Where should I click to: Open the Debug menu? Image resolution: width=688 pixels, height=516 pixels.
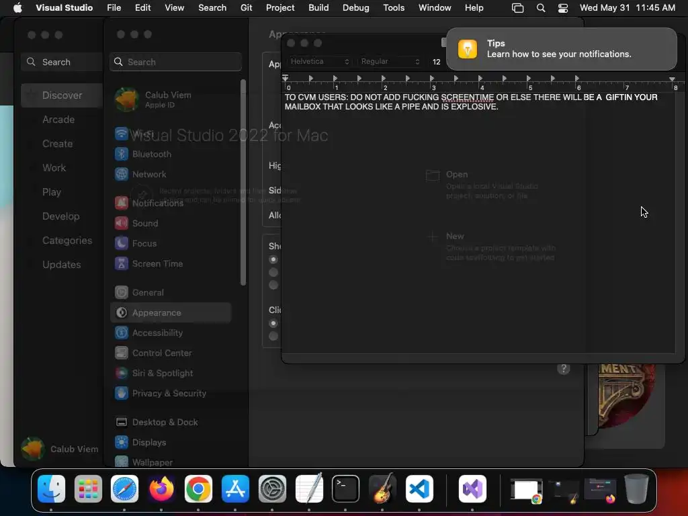pos(356,8)
